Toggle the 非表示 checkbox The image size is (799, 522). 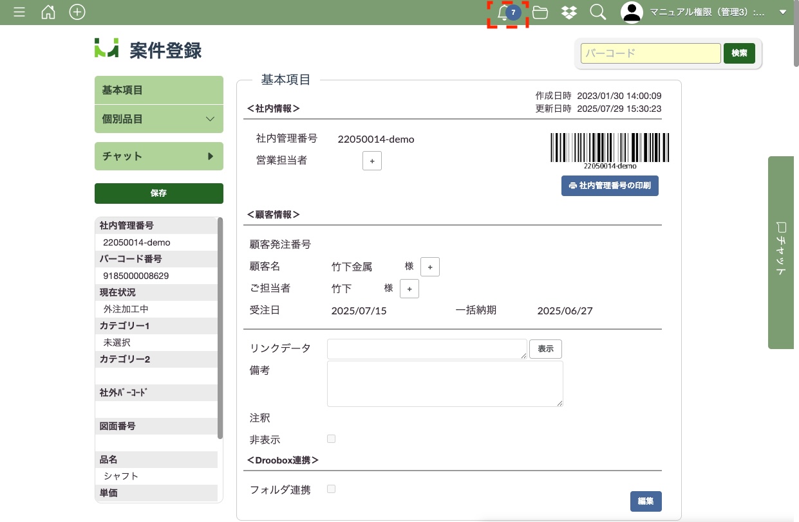click(332, 439)
